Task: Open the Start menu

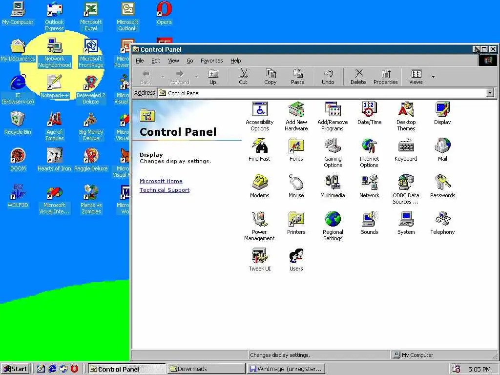Action: click(x=15, y=369)
